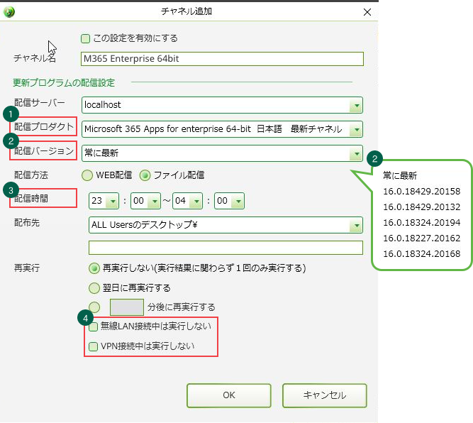Open the 配信プロダクト dropdown
Image resolution: width=473 pixels, height=423 pixels.
click(x=222, y=129)
